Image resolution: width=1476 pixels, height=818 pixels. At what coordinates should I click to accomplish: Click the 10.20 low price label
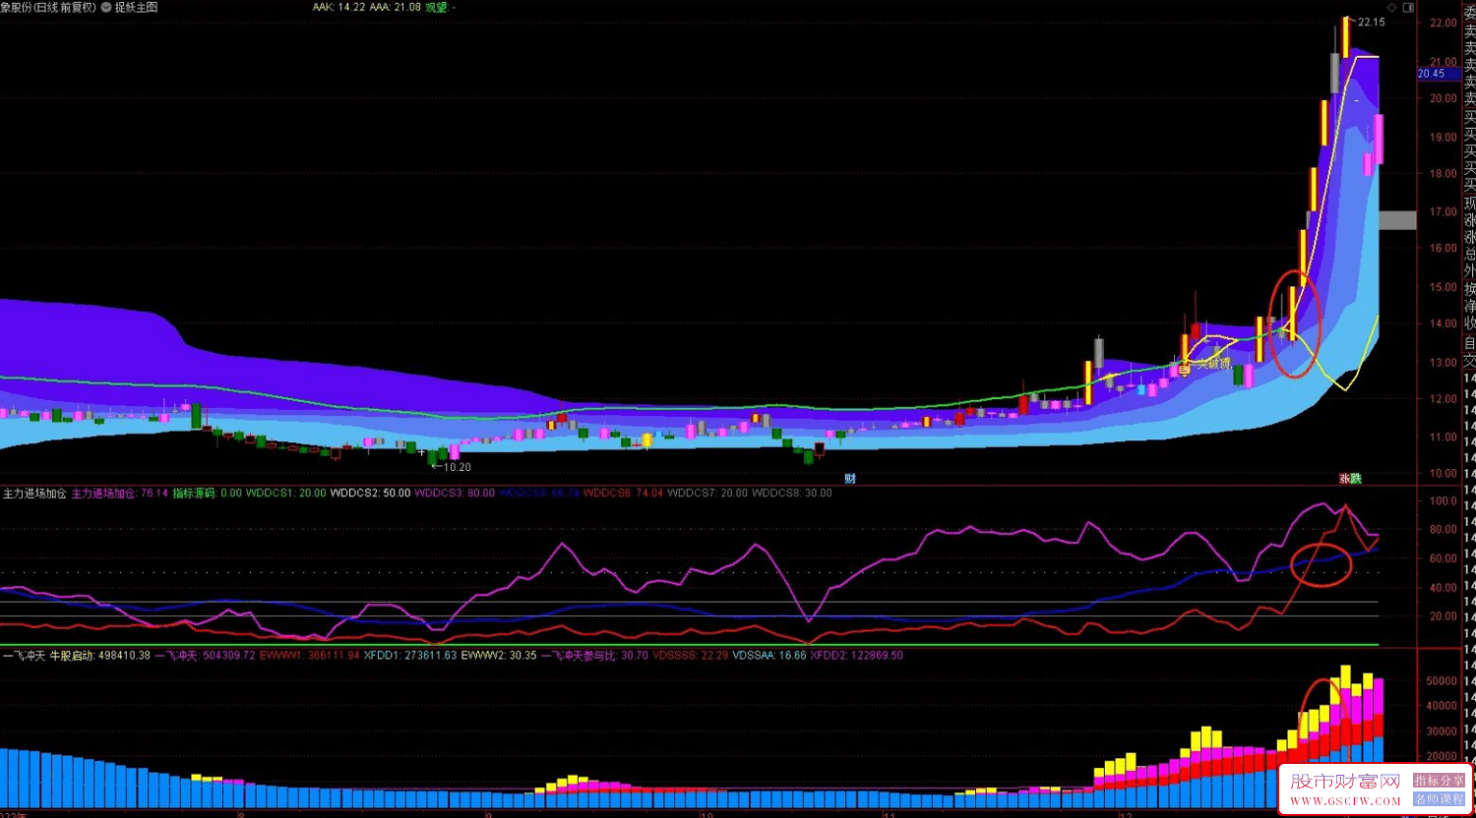[x=456, y=467]
